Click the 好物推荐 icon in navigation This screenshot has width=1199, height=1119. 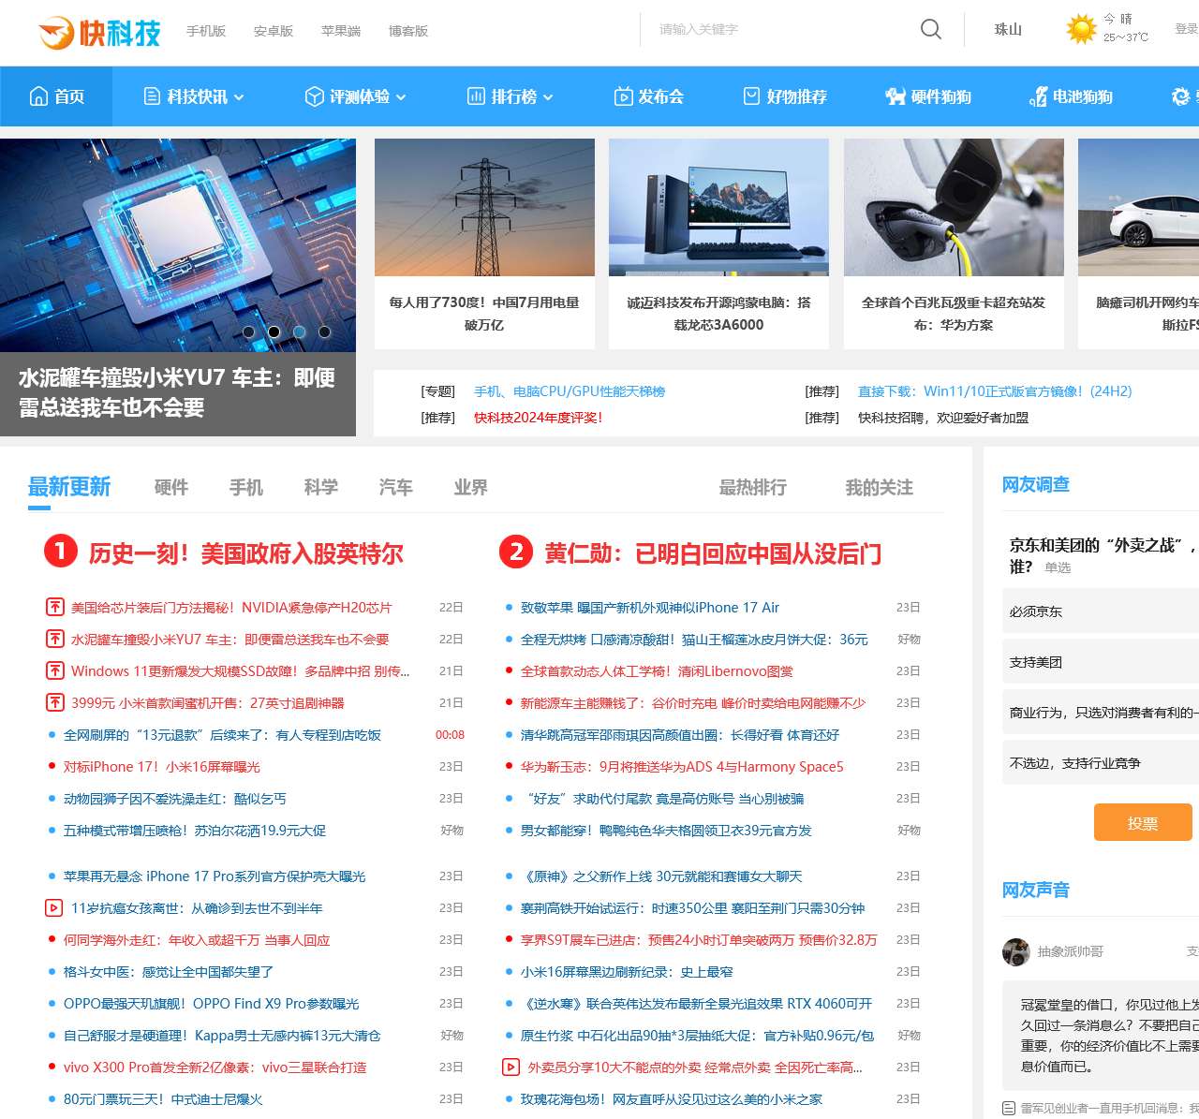(x=752, y=96)
